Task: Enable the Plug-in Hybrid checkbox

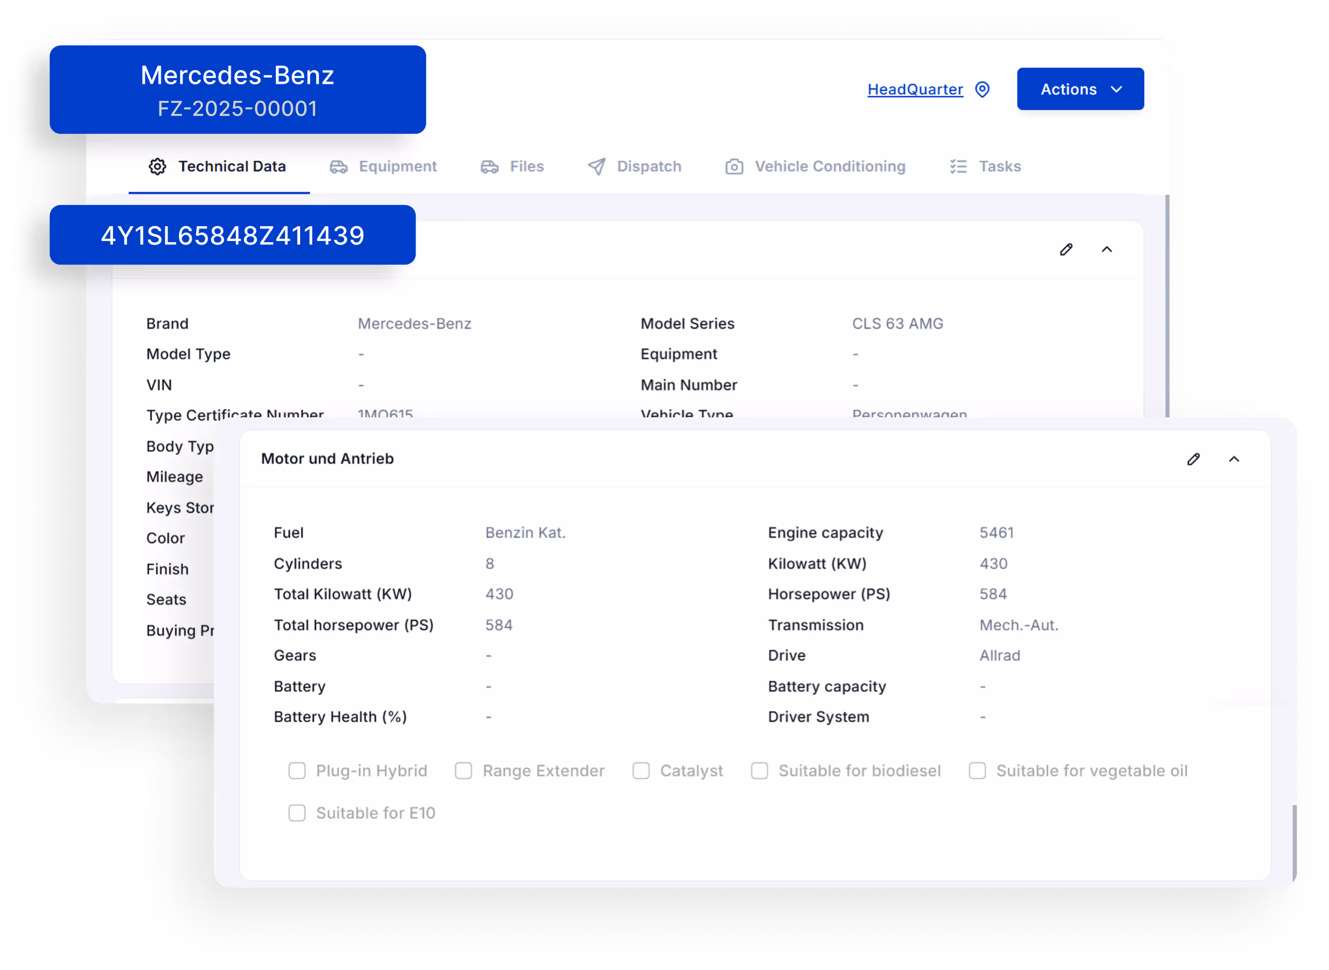Action: (297, 771)
